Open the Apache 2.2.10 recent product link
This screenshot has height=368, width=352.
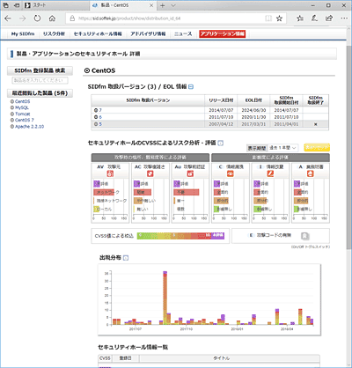pos(29,127)
